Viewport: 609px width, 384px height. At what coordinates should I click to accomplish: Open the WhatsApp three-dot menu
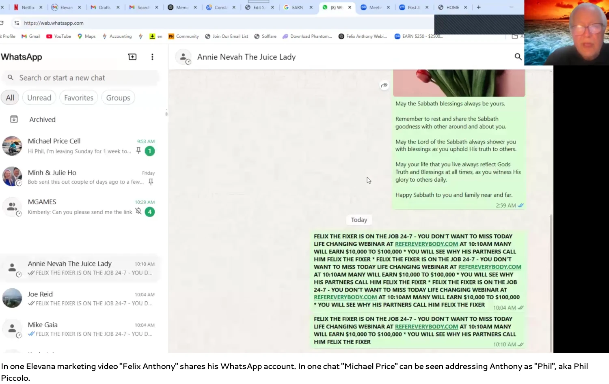tap(152, 57)
